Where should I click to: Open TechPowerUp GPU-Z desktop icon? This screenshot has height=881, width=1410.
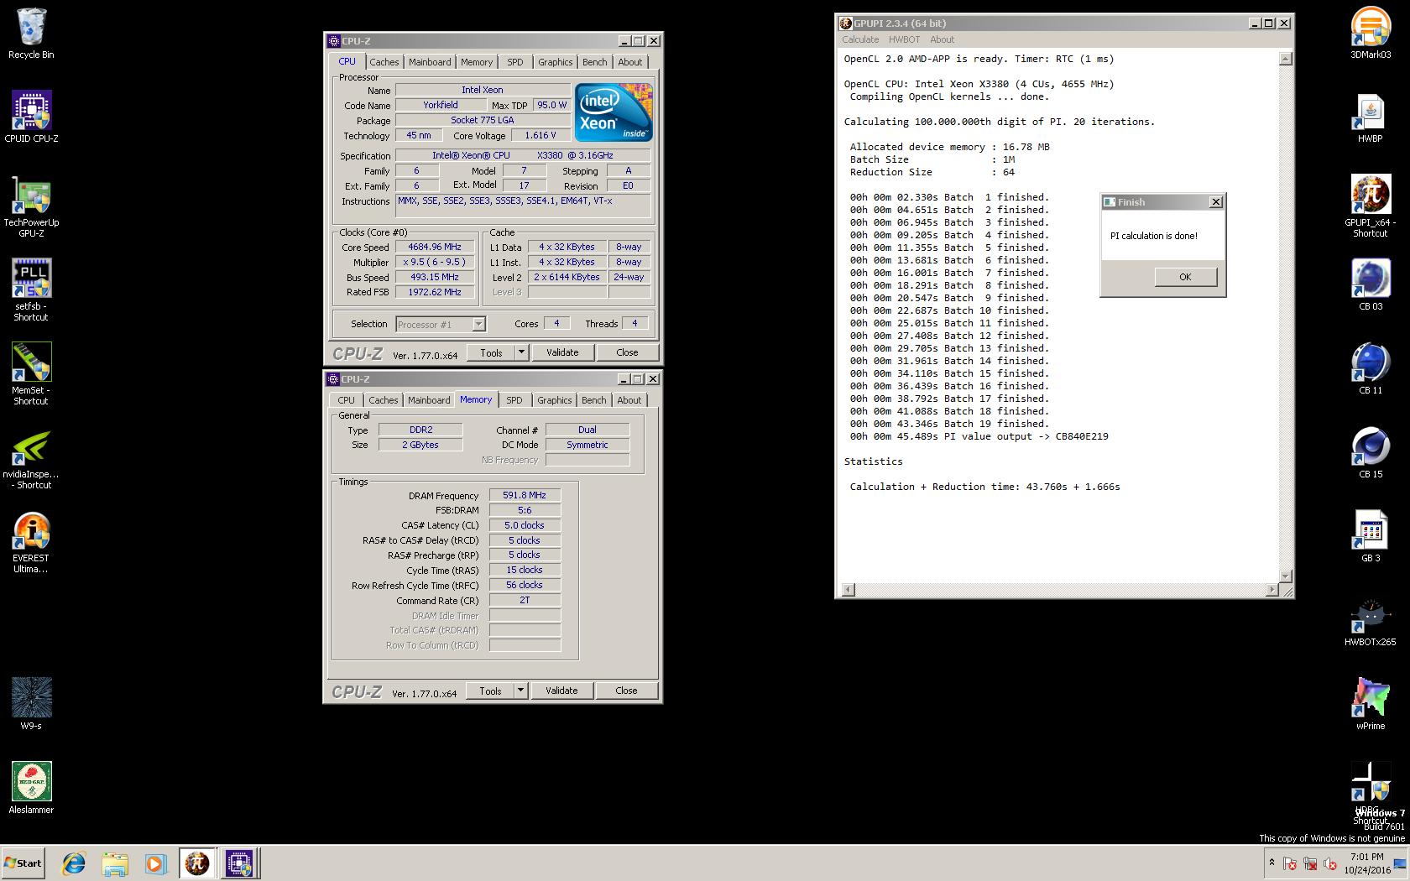click(31, 206)
